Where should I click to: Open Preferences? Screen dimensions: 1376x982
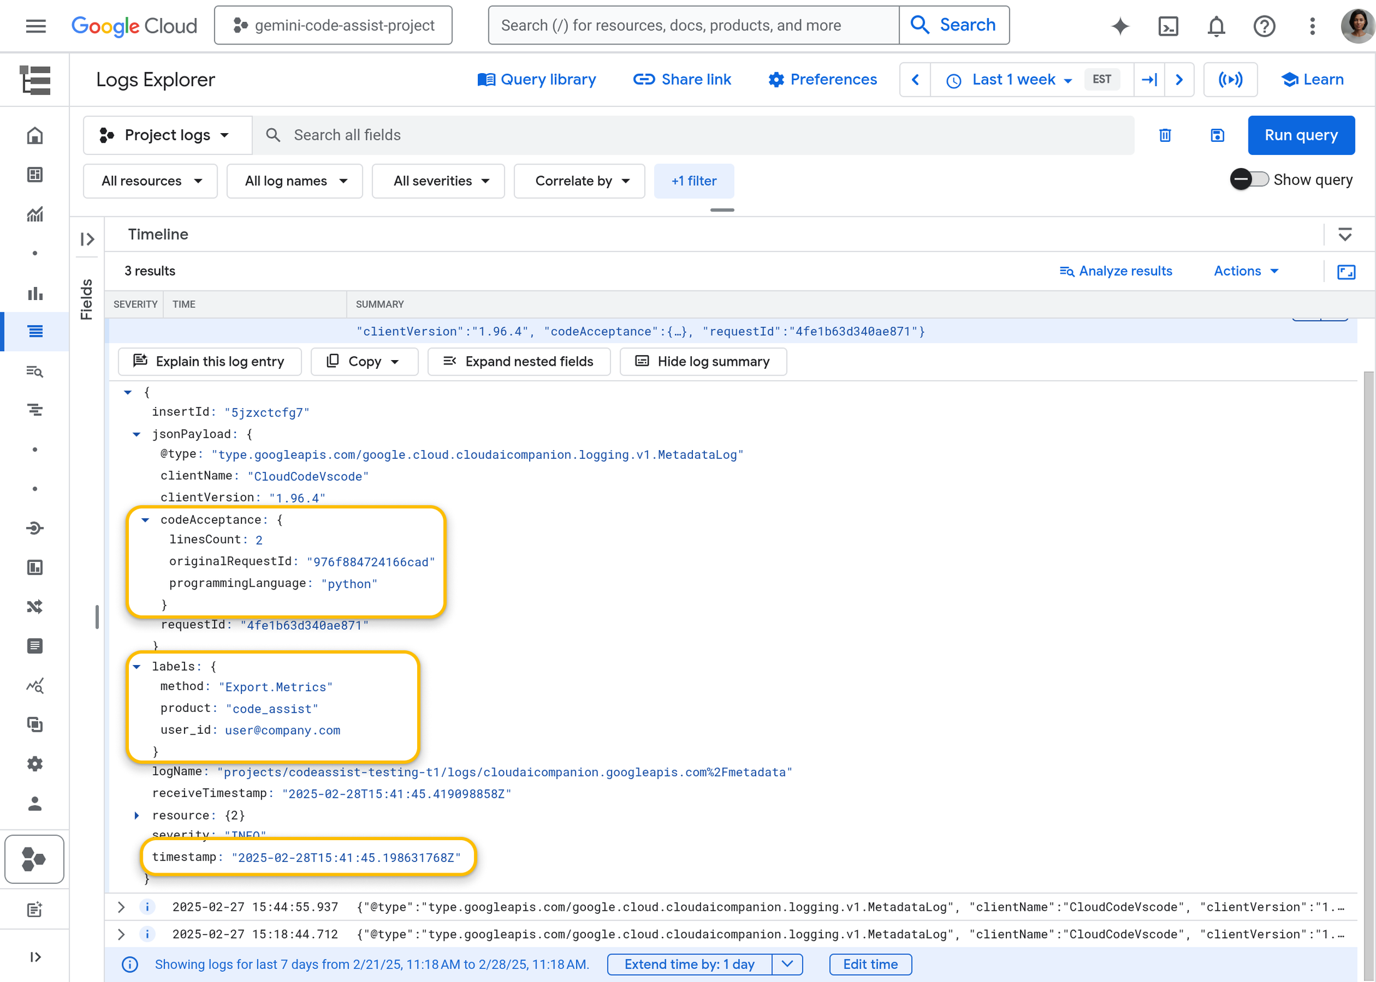[x=822, y=80]
